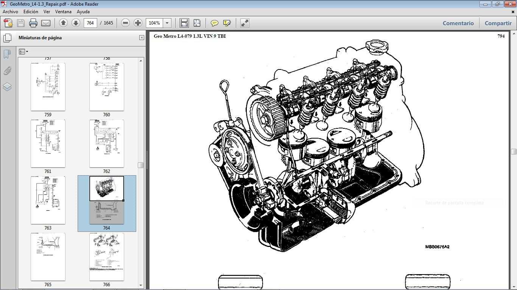Image resolution: width=517 pixels, height=290 pixels.
Task: Select page 762 thumbnail
Action: [x=107, y=143]
